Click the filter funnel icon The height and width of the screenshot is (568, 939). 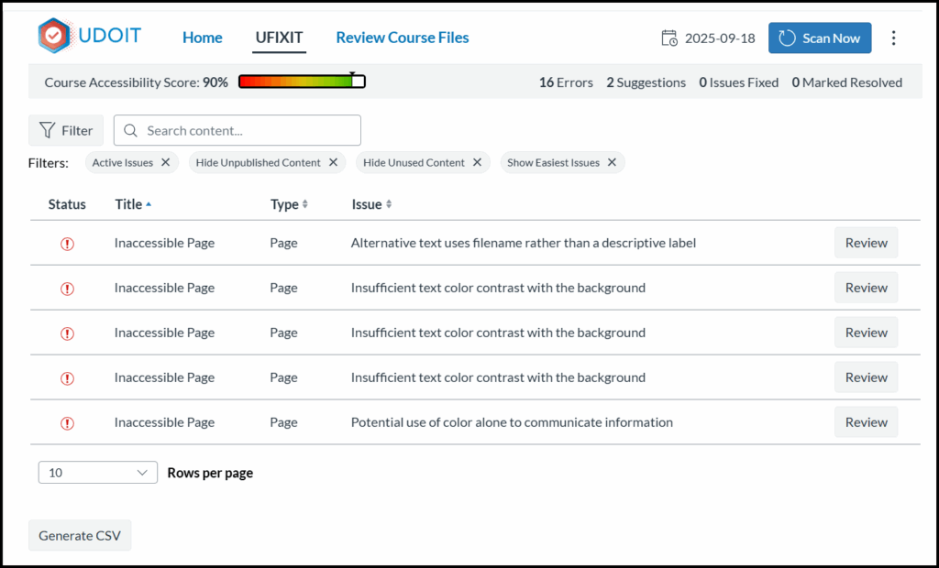tap(46, 130)
